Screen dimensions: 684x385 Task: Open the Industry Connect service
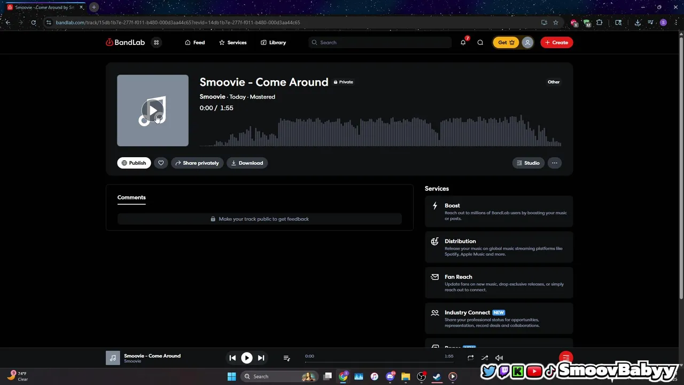499,319
